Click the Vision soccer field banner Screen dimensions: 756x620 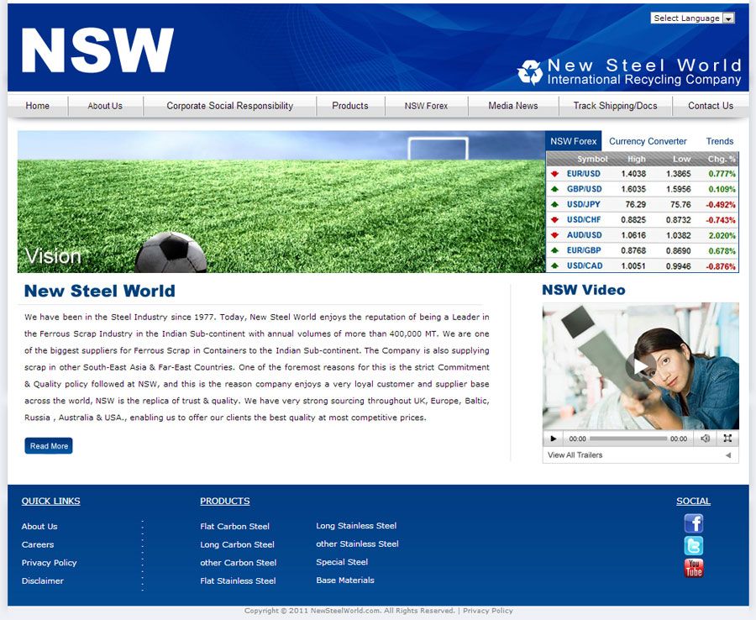[x=281, y=202]
